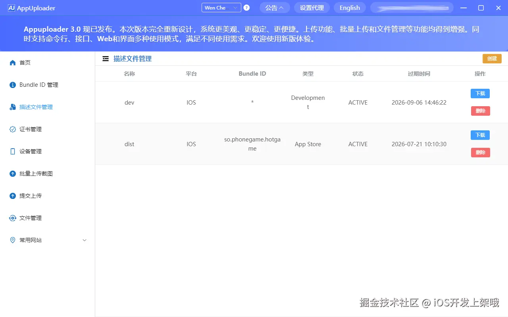
Task: Close the AppUploader window
Action: 498,8
